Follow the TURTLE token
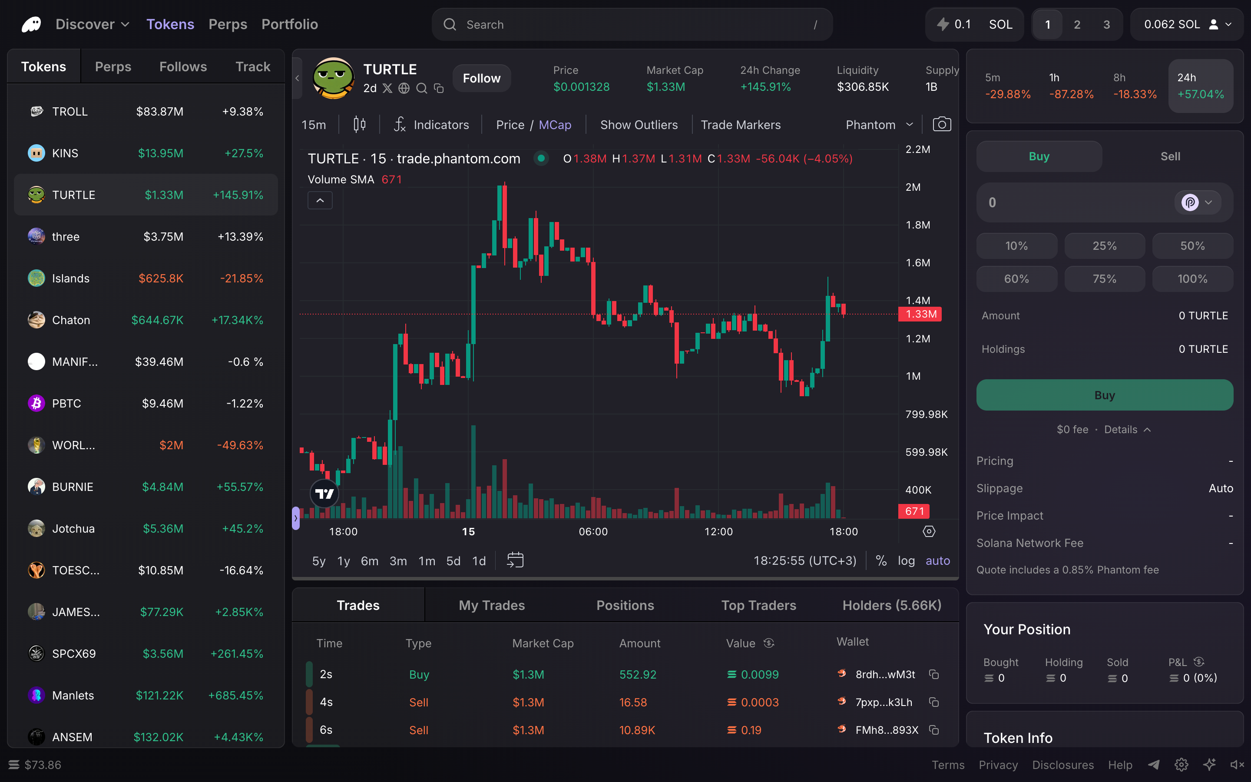The width and height of the screenshot is (1251, 782). [x=481, y=78]
